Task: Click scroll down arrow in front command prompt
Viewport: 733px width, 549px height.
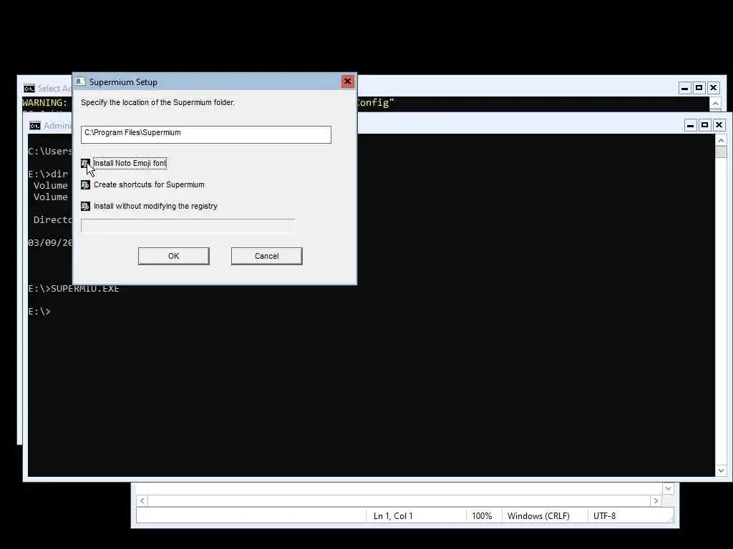Action: 721,470
